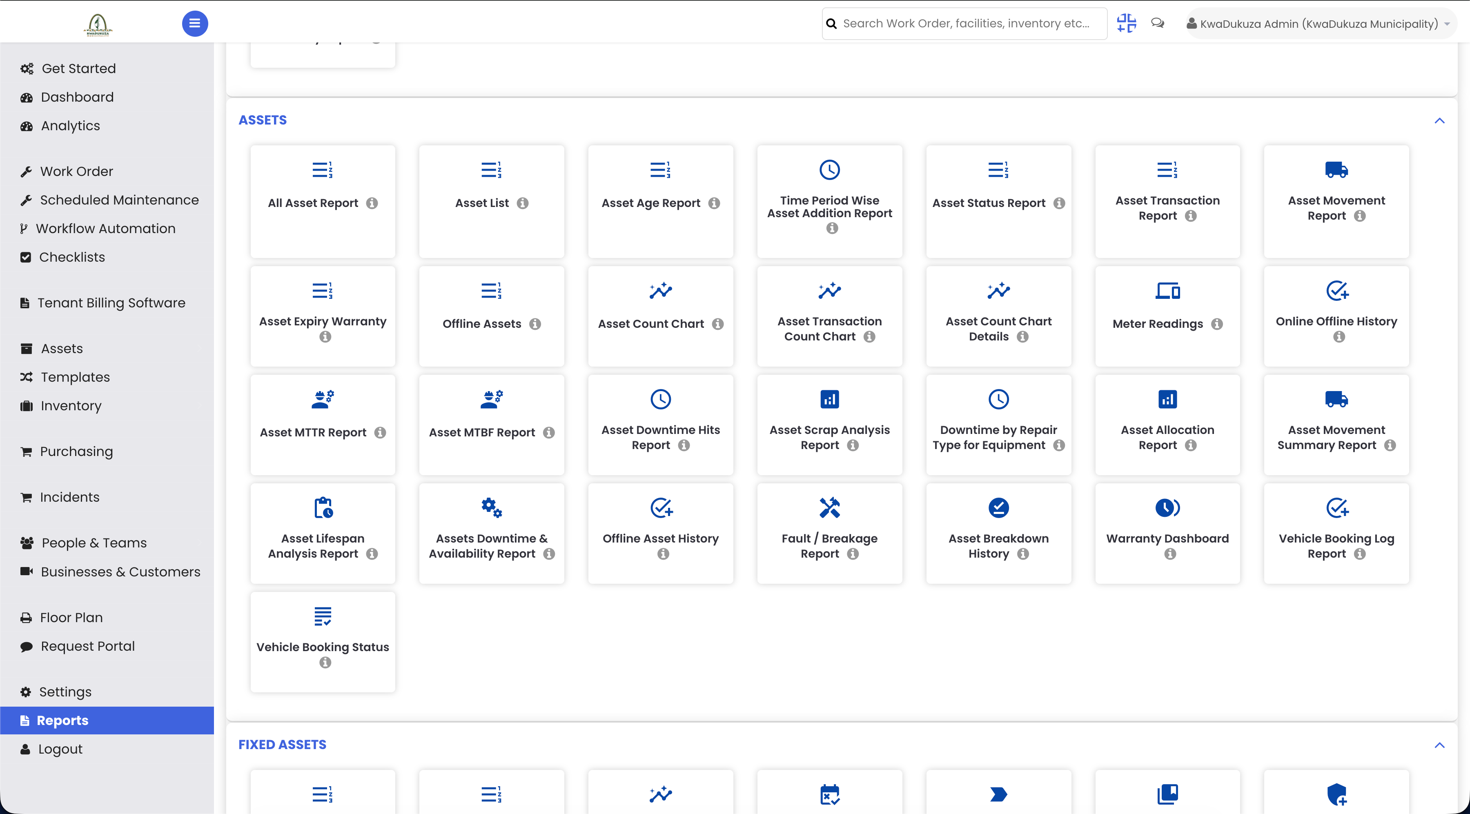Show info for Asset Age Report

pos(714,203)
